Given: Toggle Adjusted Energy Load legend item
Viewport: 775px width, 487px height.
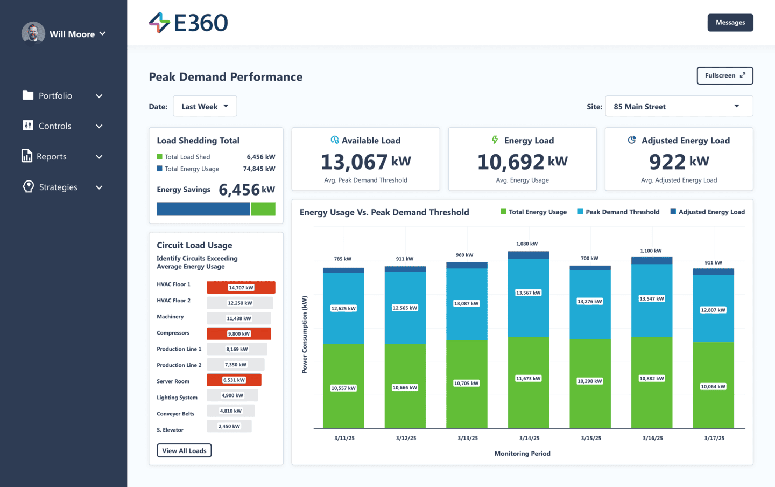Looking at the screenshot, I should coord(707,212).
